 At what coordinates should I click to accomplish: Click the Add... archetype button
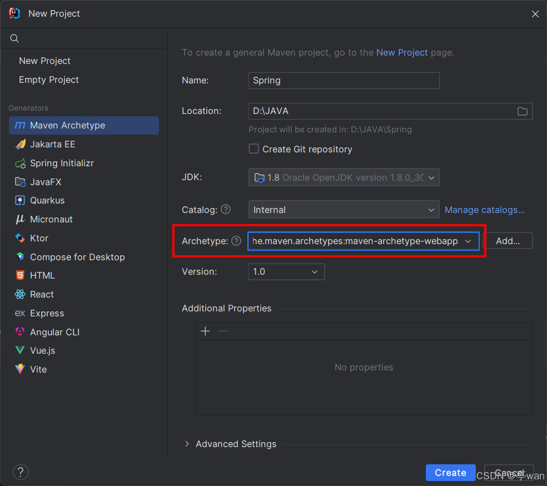click(x=508, y=241)
